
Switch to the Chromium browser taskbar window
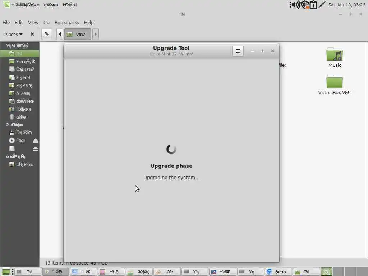(x=278, y=272)
